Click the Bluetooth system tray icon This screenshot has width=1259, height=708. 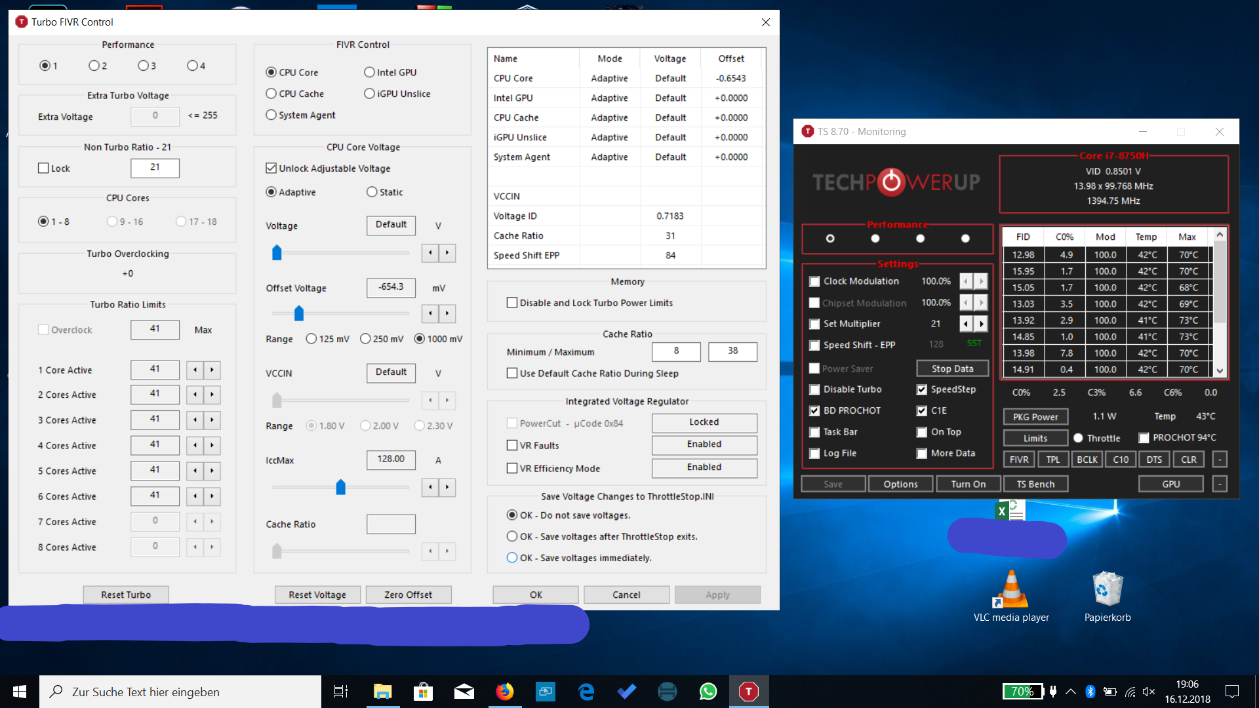coord(1090,692)
